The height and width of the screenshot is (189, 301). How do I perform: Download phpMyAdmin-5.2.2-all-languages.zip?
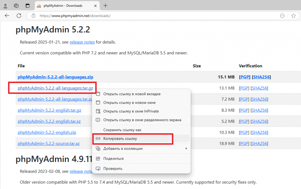[56, 77]
